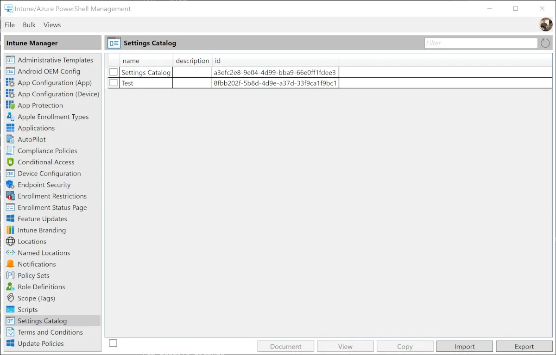Click the Applications label in sidebar
Screen dimensions: 556x355
36,128
